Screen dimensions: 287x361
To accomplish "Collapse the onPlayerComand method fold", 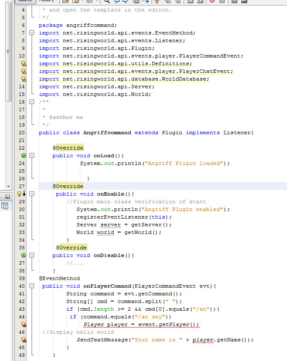I will click(32, 286).
